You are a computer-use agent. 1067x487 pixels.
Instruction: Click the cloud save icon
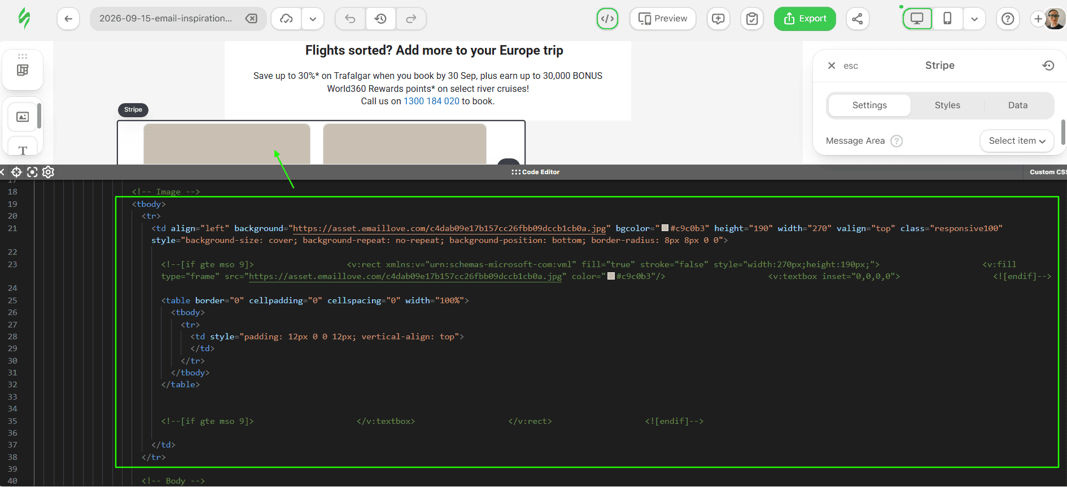pos(287,19)
